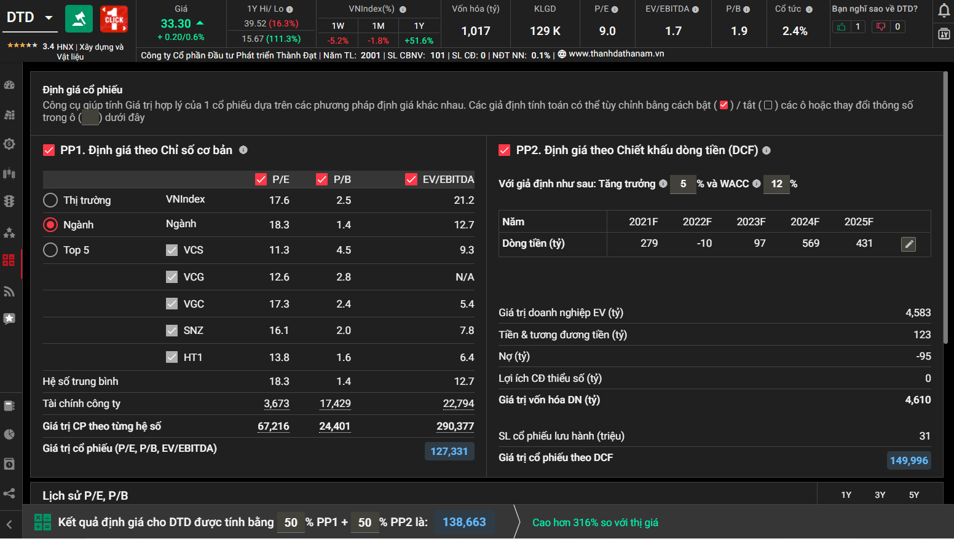Click the vertical scrollbar on the right
The width and height of the screenshot is (954, 539).
pyautogui.click(x=945, y=209)
